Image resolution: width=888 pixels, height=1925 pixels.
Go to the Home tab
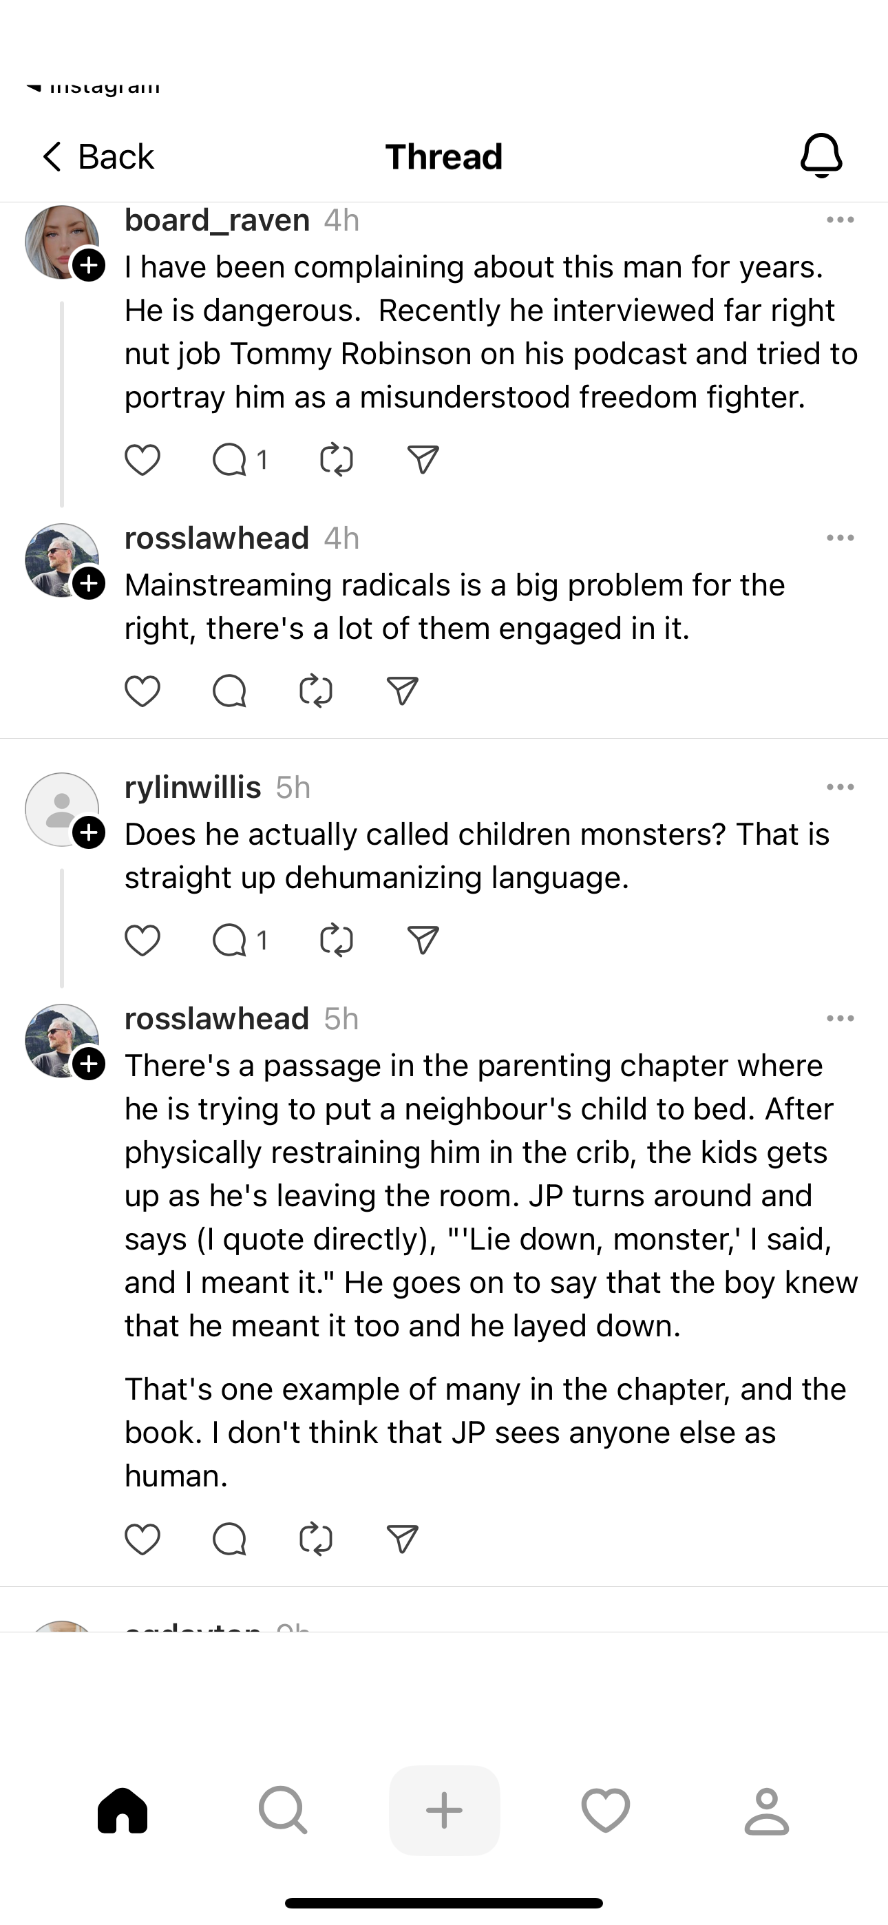[x=123, y=1811]
